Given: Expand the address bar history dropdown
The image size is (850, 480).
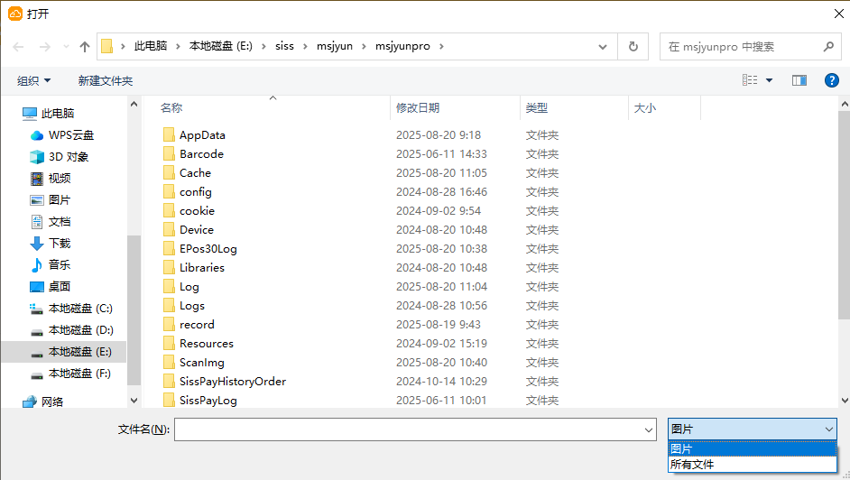Looking at the screenshot, I should [602, 47].
